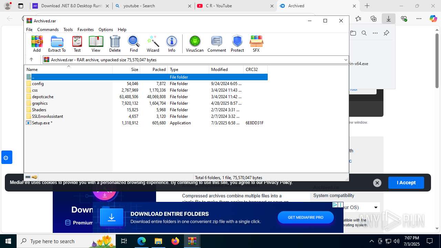
Task: Click the browser profile avatar
Action: click(x=8, y=6)
